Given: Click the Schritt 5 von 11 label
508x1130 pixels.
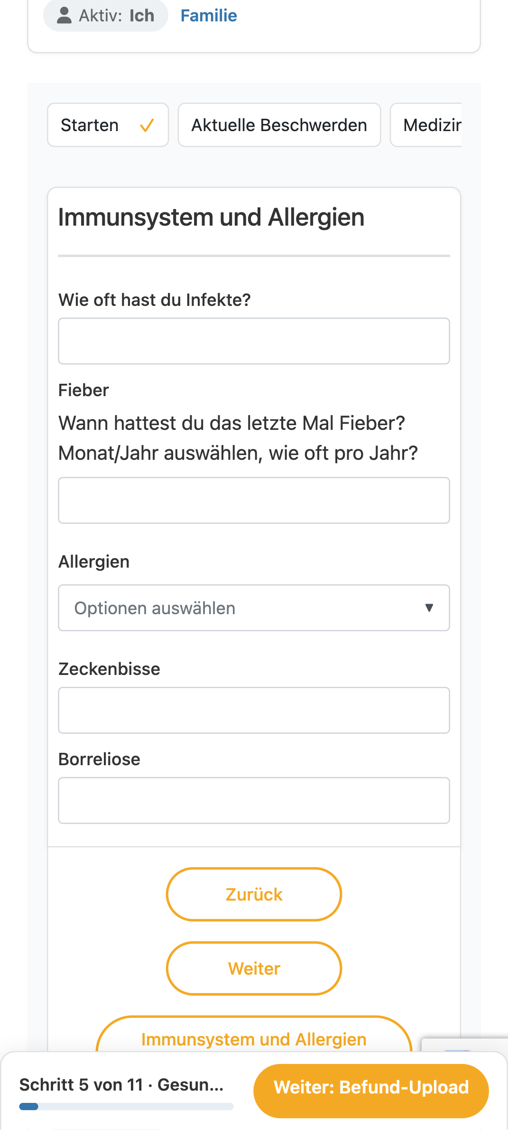Looking at the screenshot, I should click(81, 1085).
